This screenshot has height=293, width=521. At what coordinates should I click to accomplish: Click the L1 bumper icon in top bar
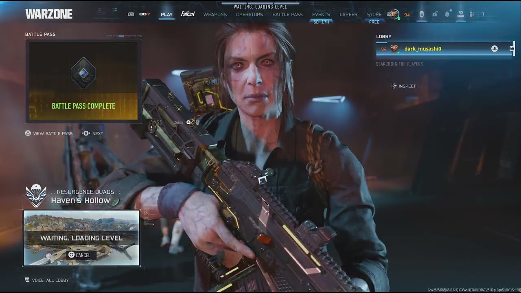[131, 14]
